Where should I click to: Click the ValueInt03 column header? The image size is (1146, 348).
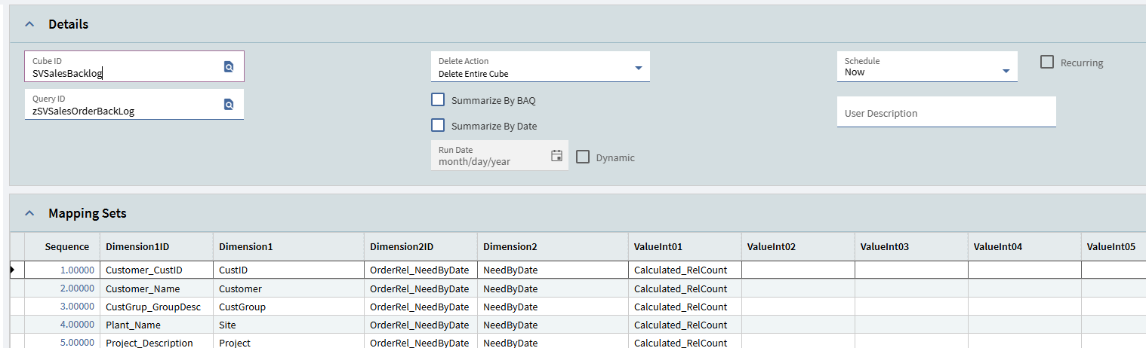coord(911,246)
